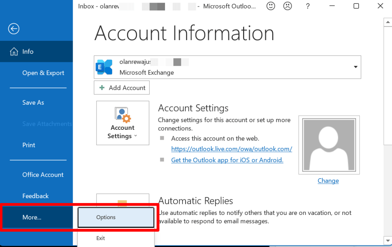392x247 pixels.
Task: Expand the account selector dropdown arrow
Action: coord(356,67)
